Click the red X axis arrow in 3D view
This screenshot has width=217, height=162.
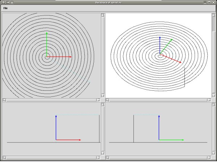[x=171, y=58]
